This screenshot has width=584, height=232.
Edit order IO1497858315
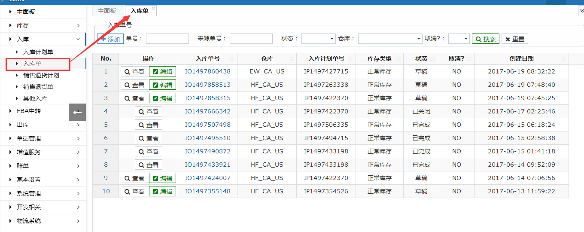point(162,98)
